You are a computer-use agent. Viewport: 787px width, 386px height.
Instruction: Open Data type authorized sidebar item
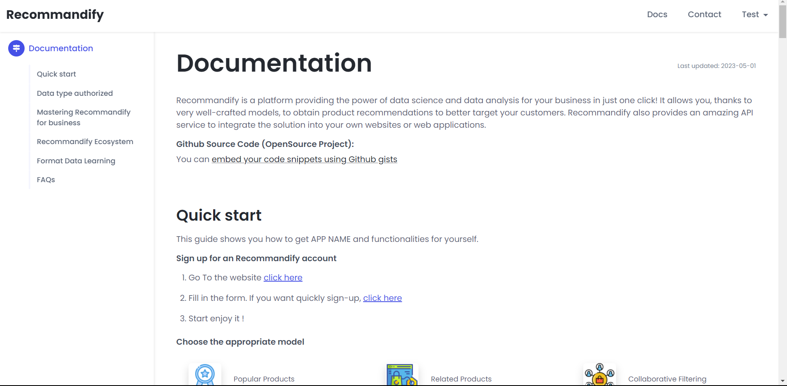pyautogui.click(x=75, y=93)
